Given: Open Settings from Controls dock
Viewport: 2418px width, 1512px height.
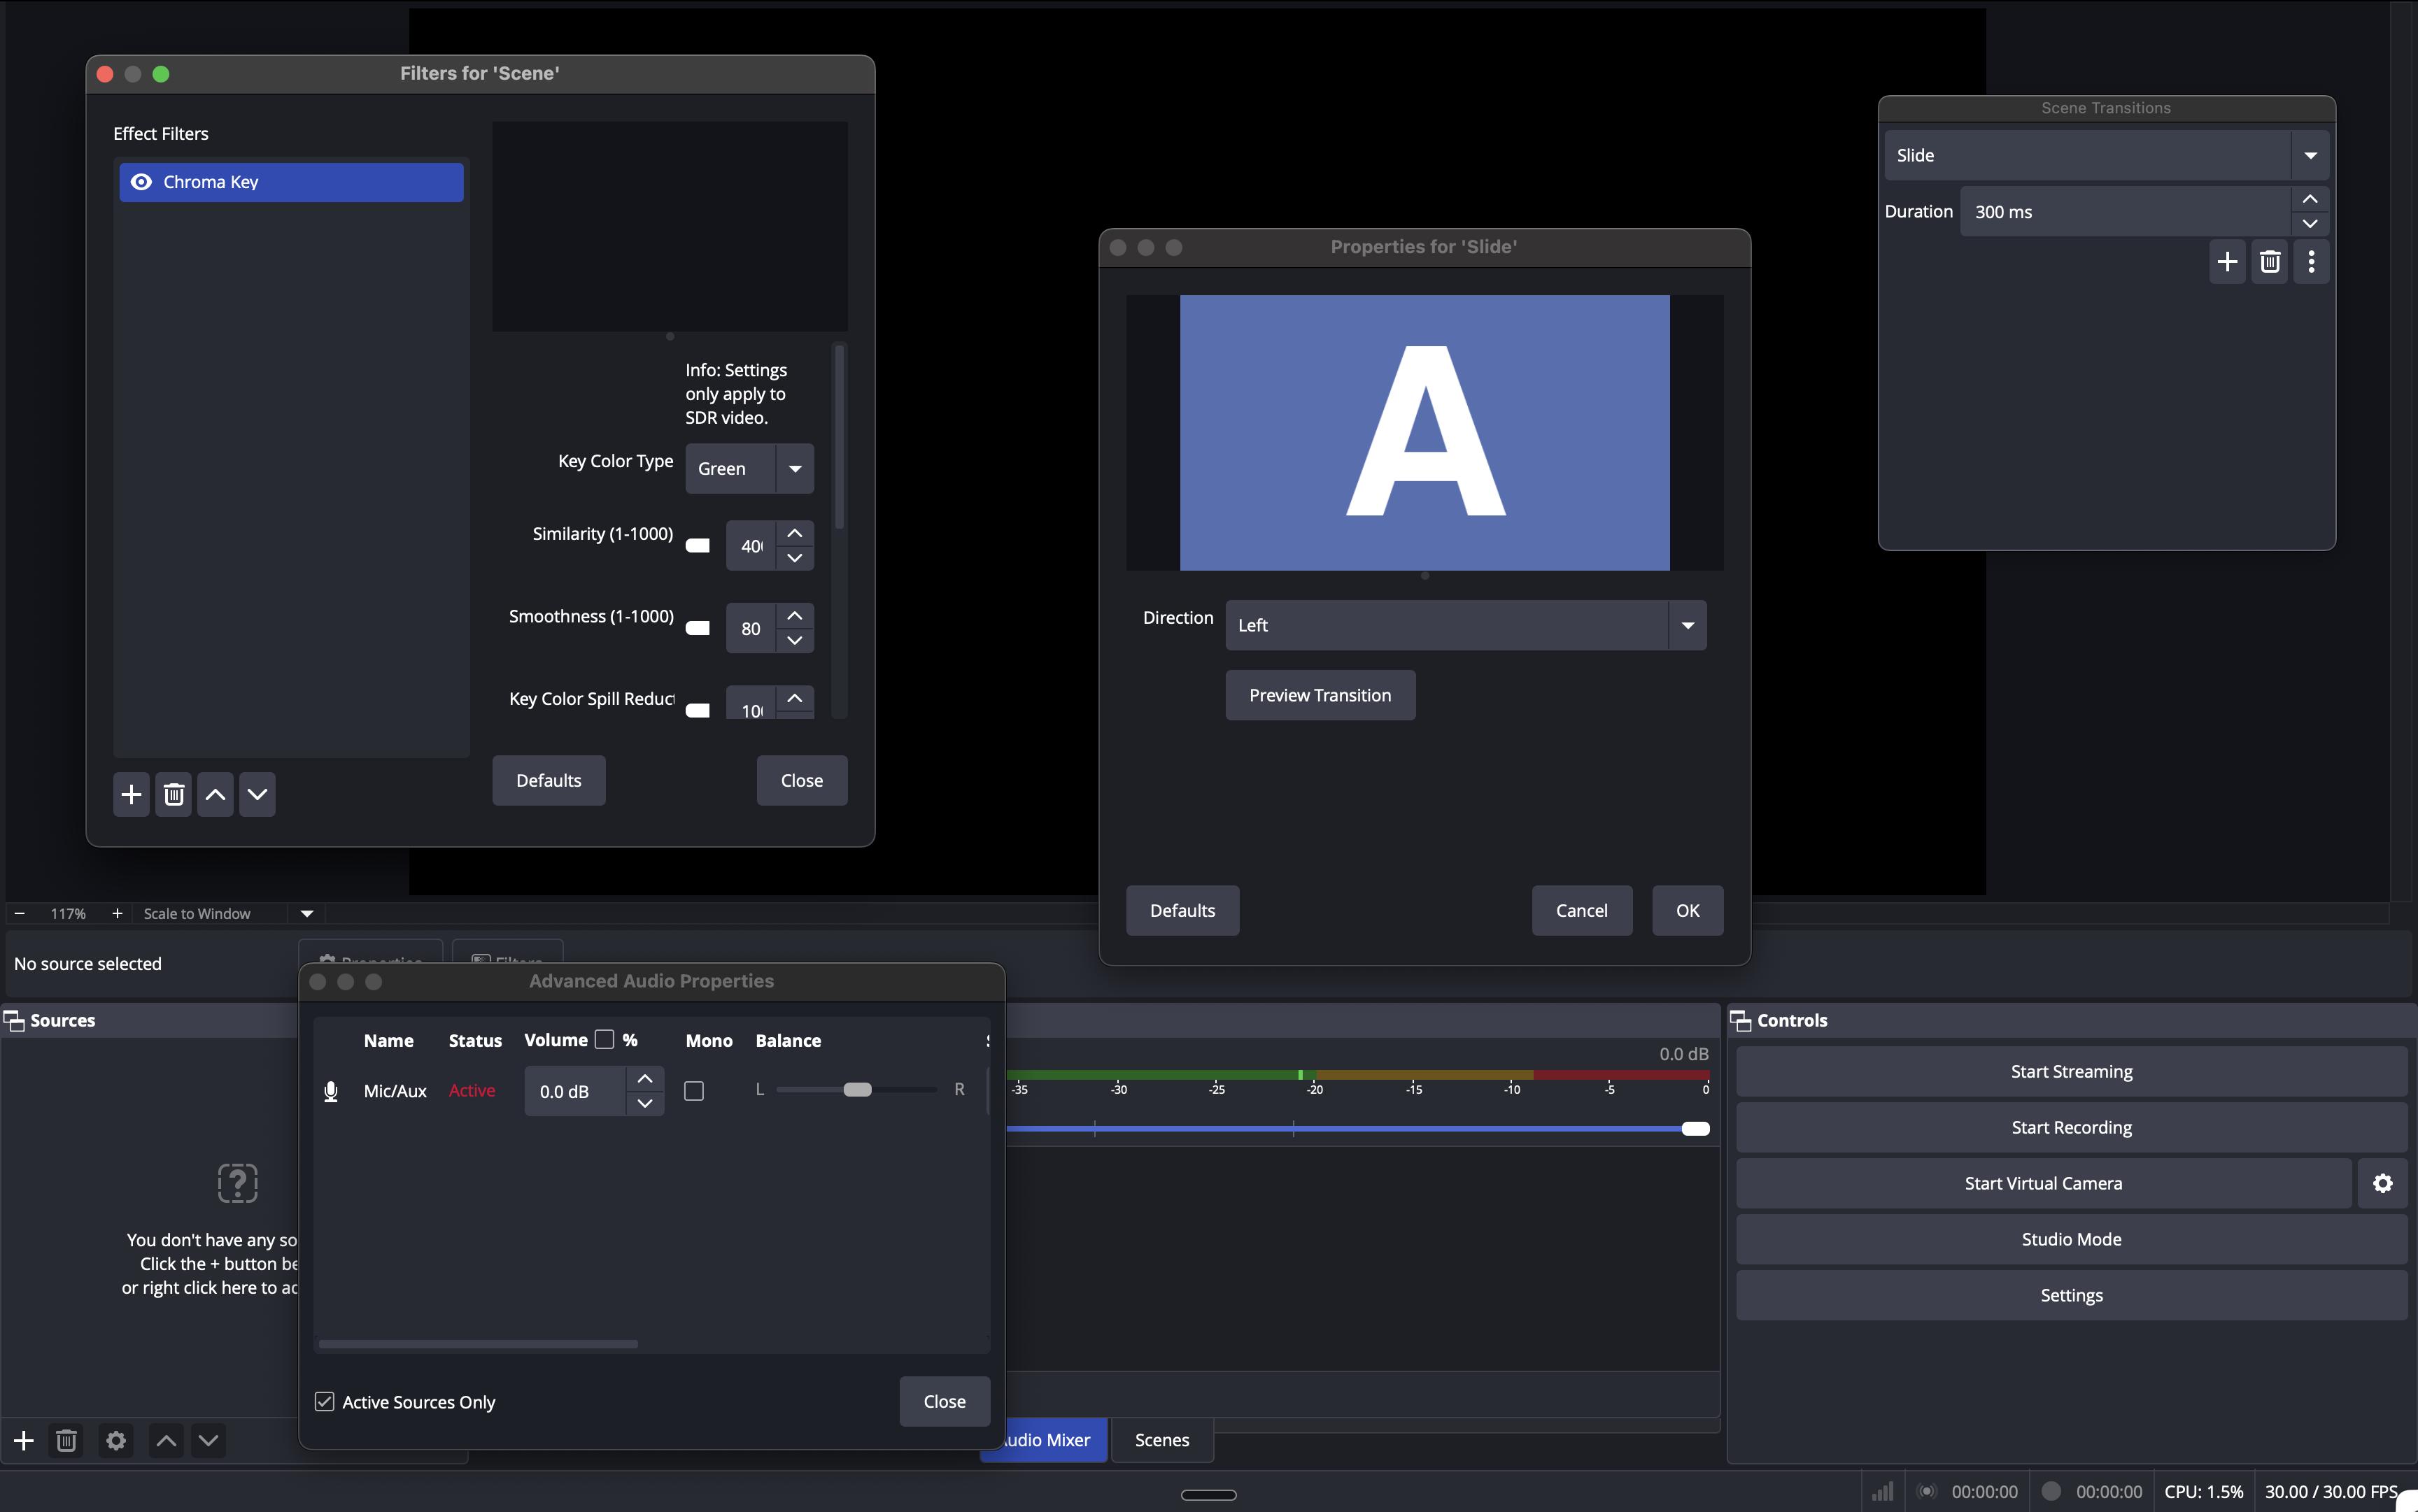Looking at the screenshot, I should (2071, 1295).
